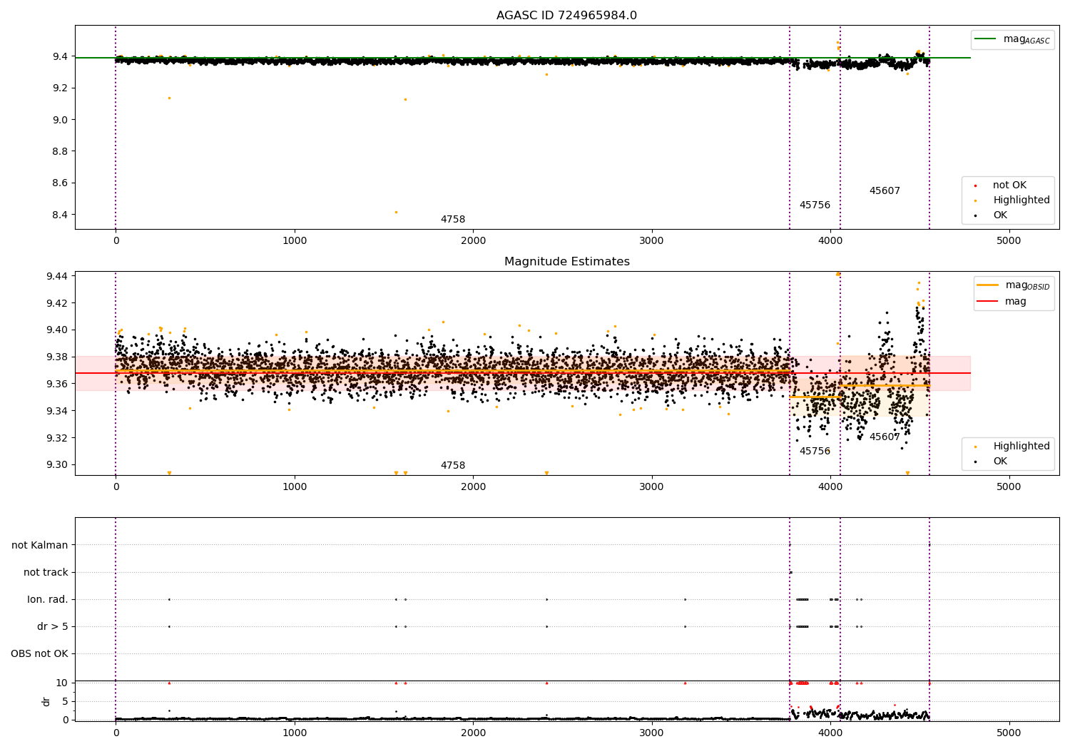Click the 4758 obsid label in Magnitude Estimates plot
The image size is (1070, 749).
click(x=452, y=466)
